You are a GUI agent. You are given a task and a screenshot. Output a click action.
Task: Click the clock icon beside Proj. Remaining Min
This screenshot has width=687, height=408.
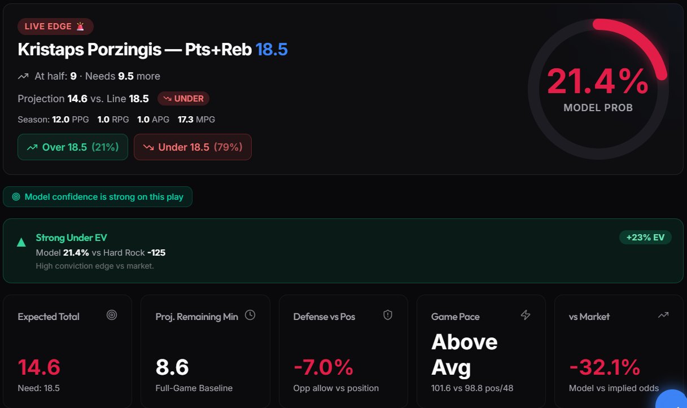(250, 315)
